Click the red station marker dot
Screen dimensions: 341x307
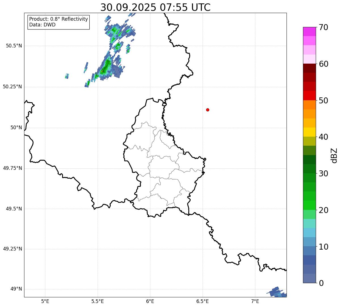[208, 110]
